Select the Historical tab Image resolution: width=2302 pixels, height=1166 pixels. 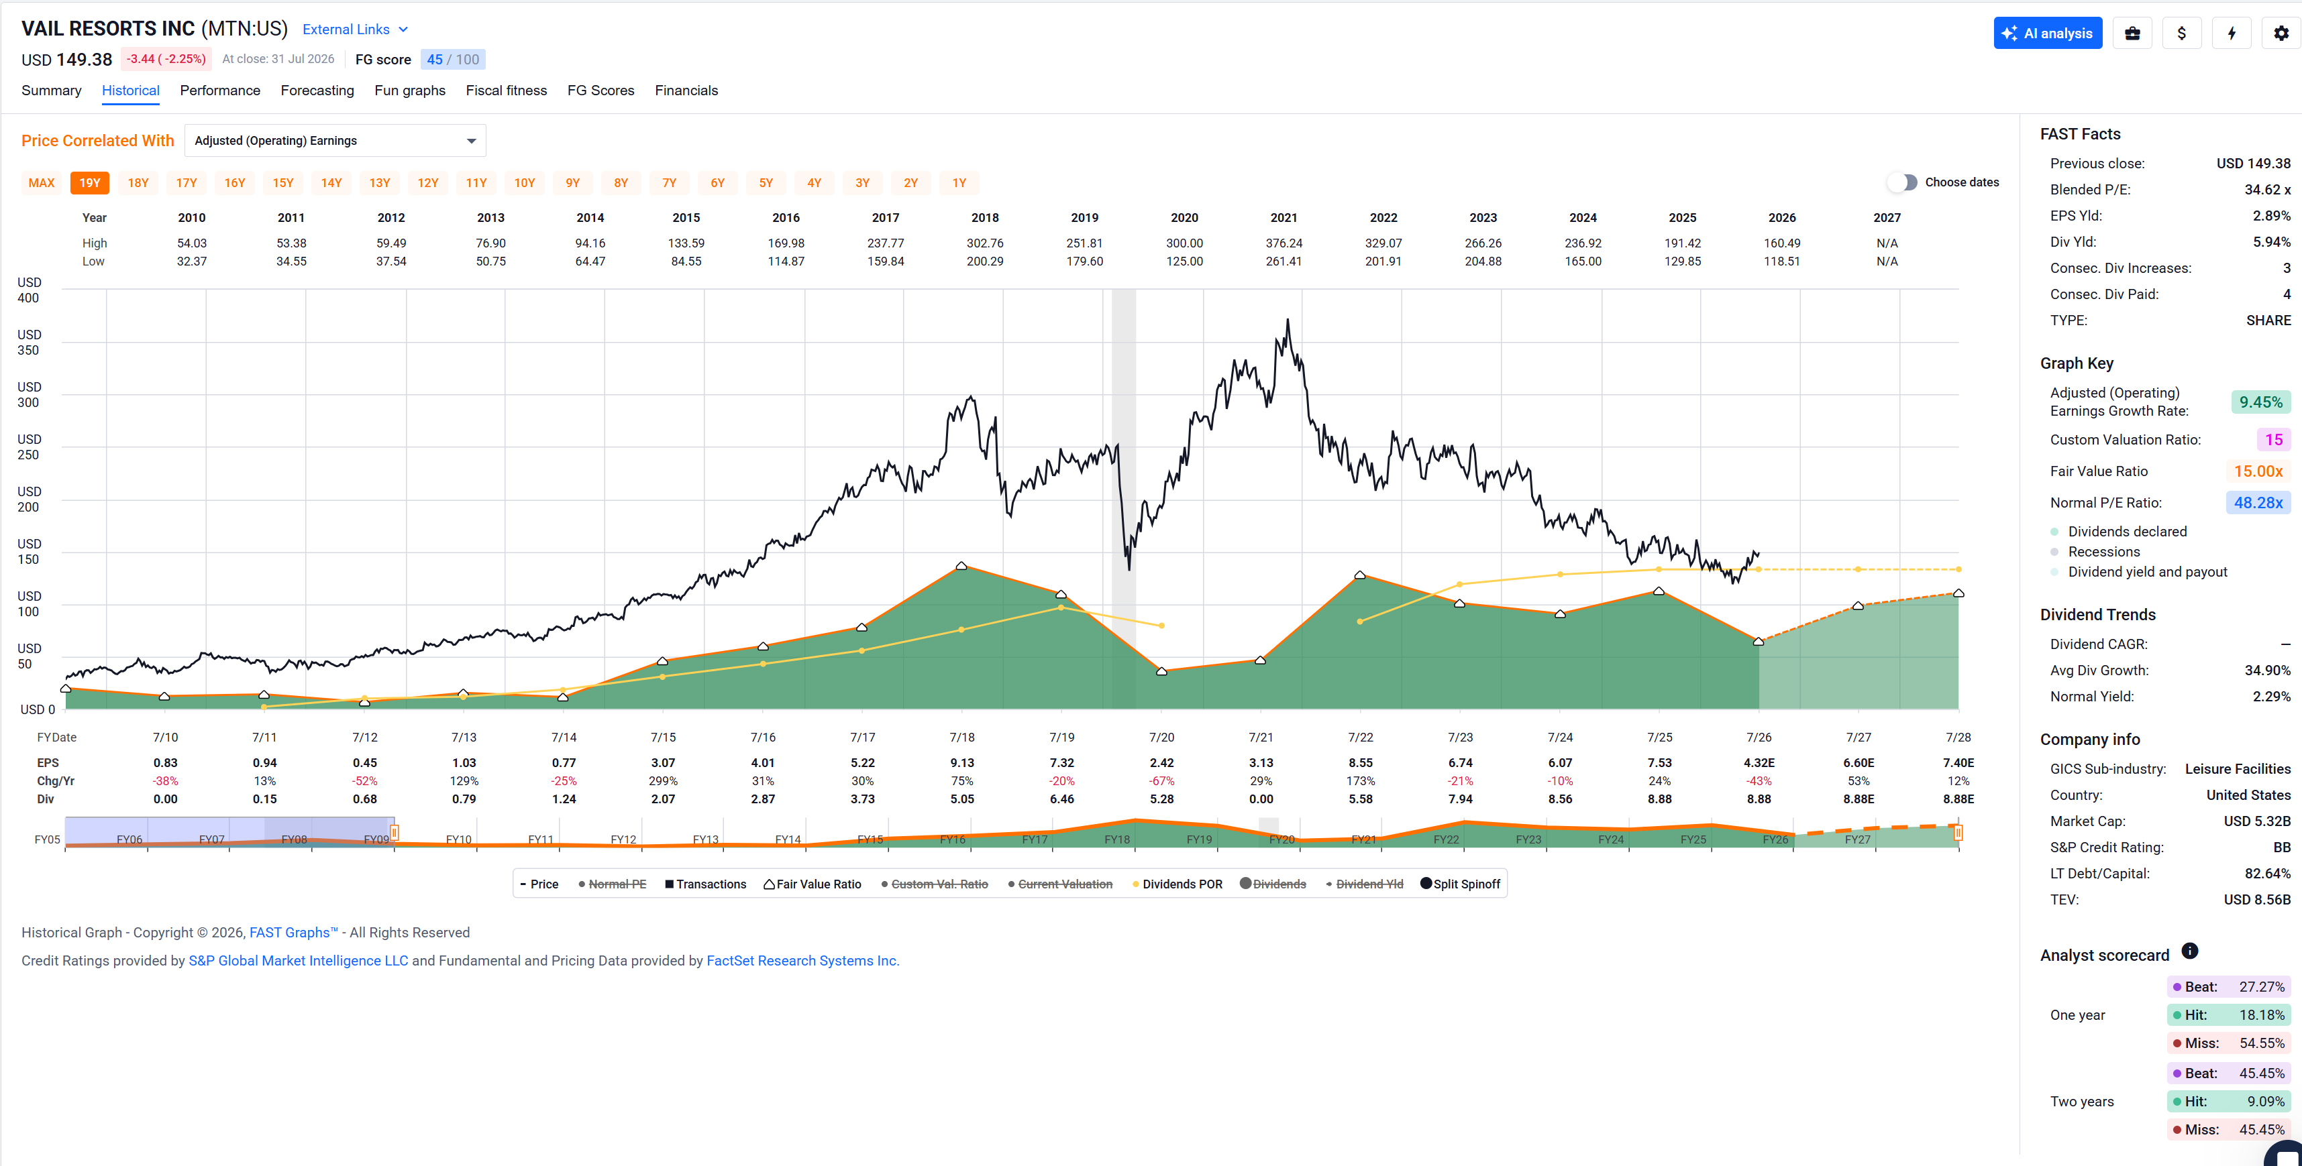[130, 90]
